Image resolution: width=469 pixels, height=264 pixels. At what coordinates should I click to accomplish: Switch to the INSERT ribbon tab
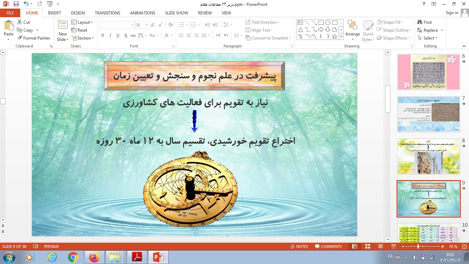55,13
